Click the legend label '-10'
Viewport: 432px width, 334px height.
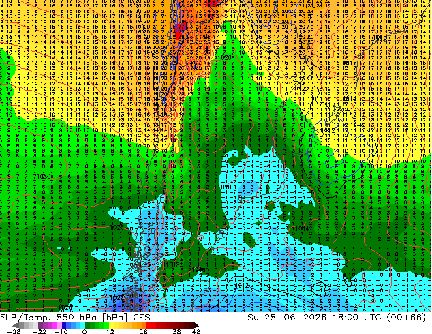[x=61, y=331]
